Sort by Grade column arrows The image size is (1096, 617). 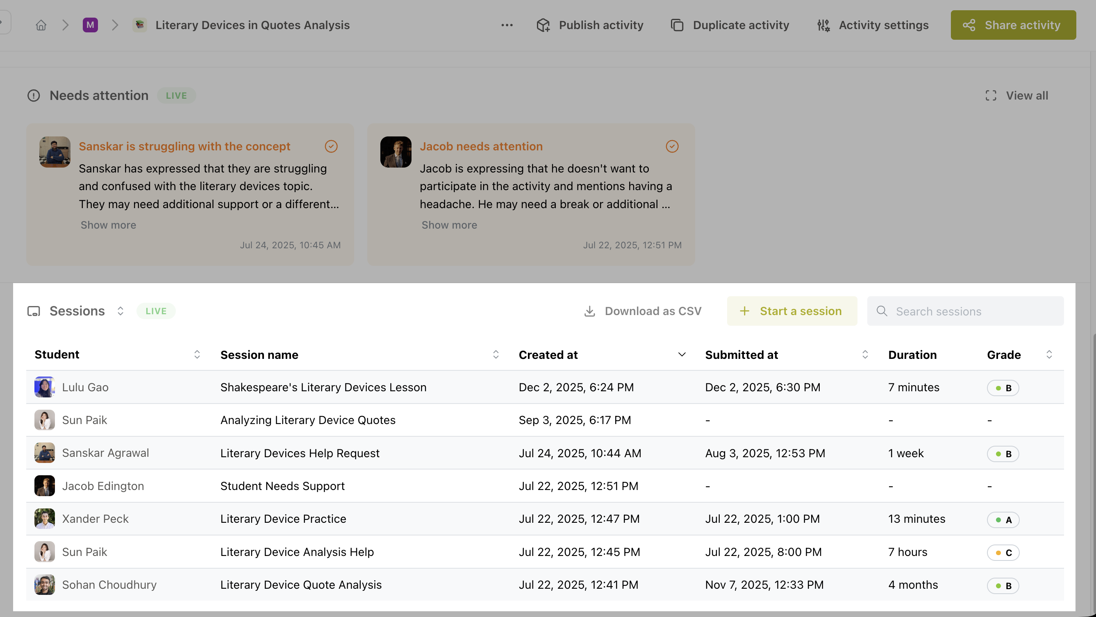click(1049, 355)
